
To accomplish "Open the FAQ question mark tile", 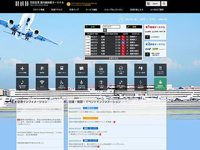I will (101, 84).
